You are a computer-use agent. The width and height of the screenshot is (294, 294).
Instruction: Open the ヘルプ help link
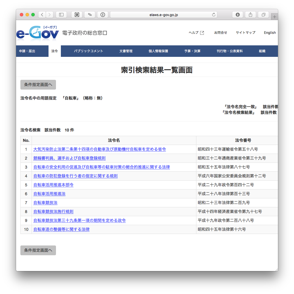click(196, 33)
